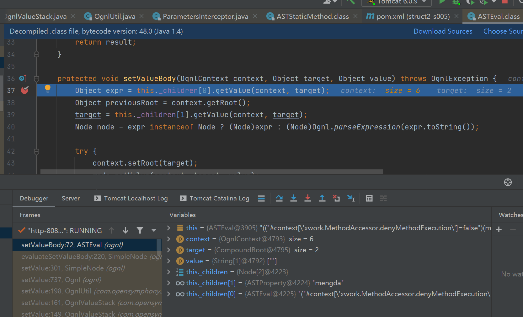Select frame setValue:301, SimpleNode
Screen dimensions: 523x317
[85, 268]
